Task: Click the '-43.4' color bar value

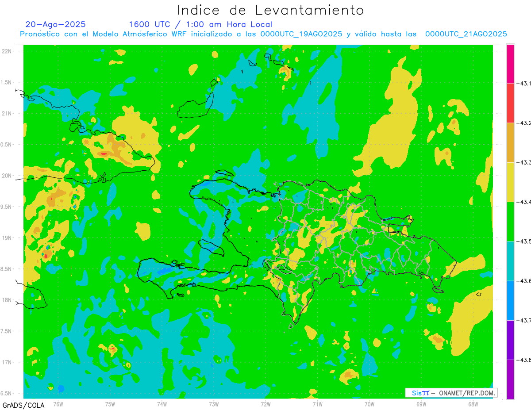Action: 523,202
